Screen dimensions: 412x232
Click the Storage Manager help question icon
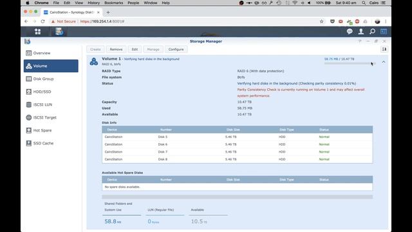point(360,41)
